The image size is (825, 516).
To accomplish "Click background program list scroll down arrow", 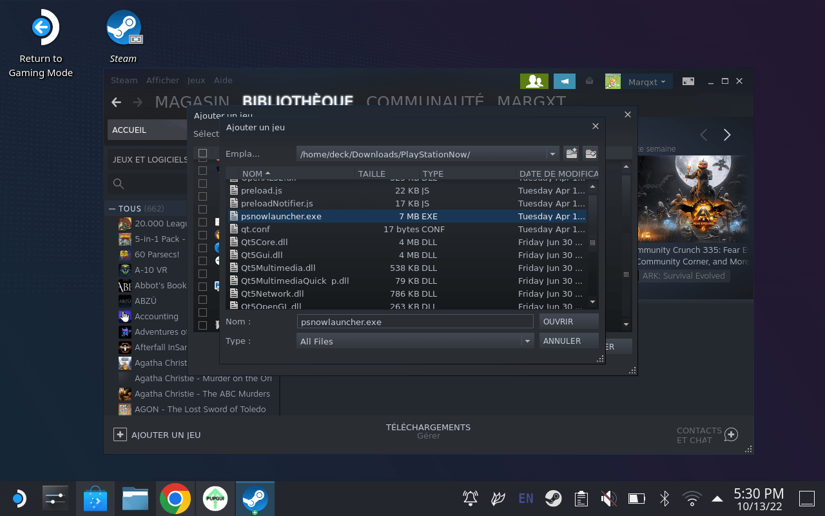I will click(626, 324).
